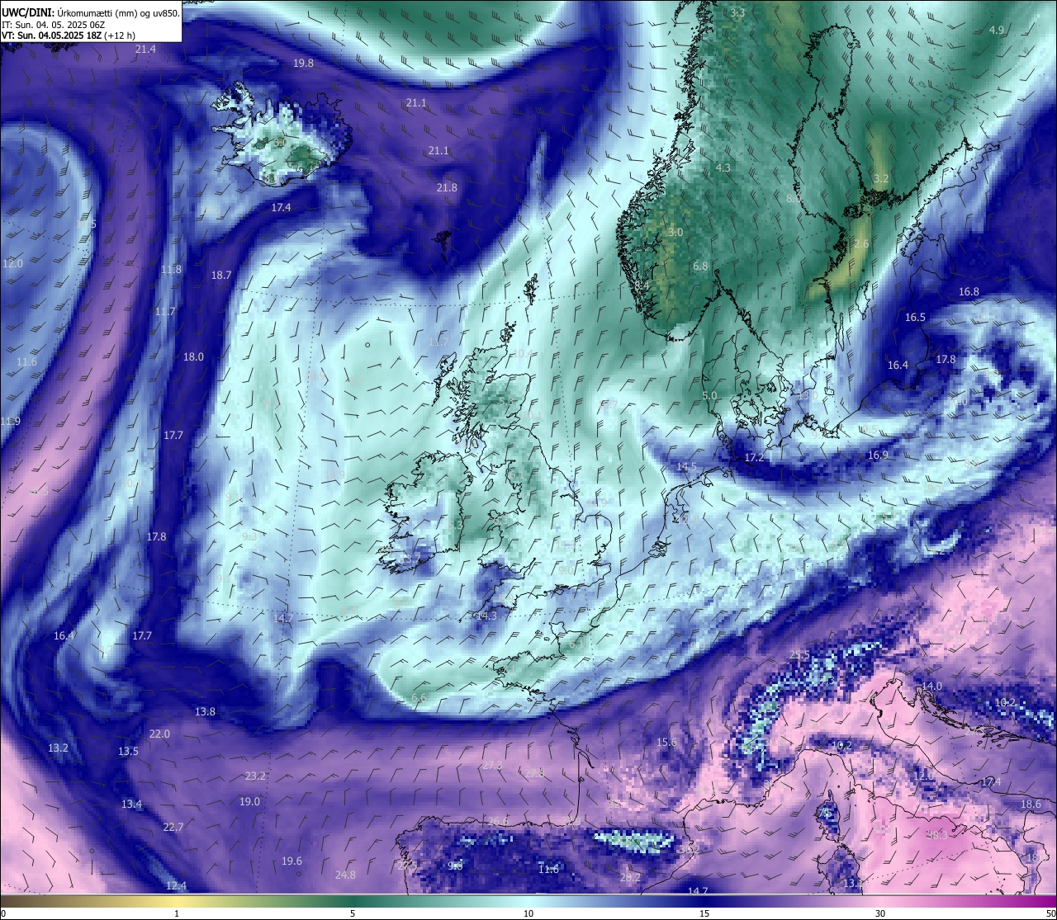Image resolution: width=1057 pixels, height=920 pixels.
Task: Click the tick label 1 on the color scale
Action: coord(177,913)
